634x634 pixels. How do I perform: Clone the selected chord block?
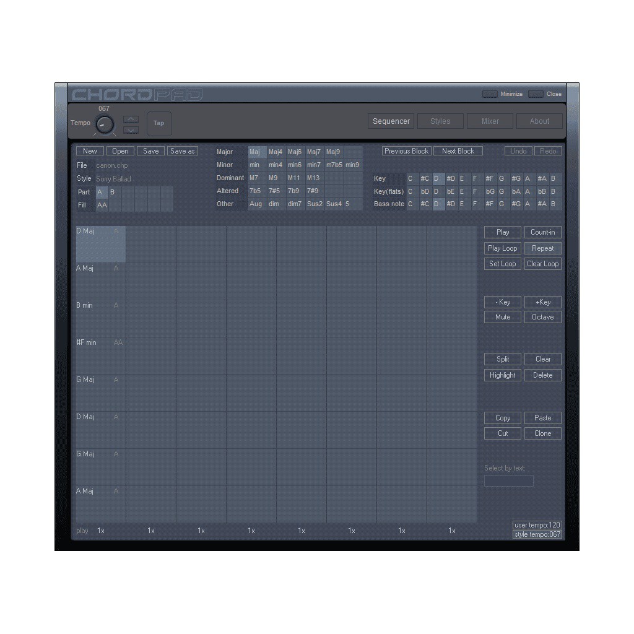[x=542, y=433]
